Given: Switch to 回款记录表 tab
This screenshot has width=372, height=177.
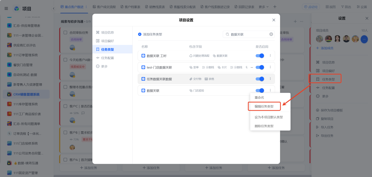Looking at the screenshot, I should (x=244, y=7).
